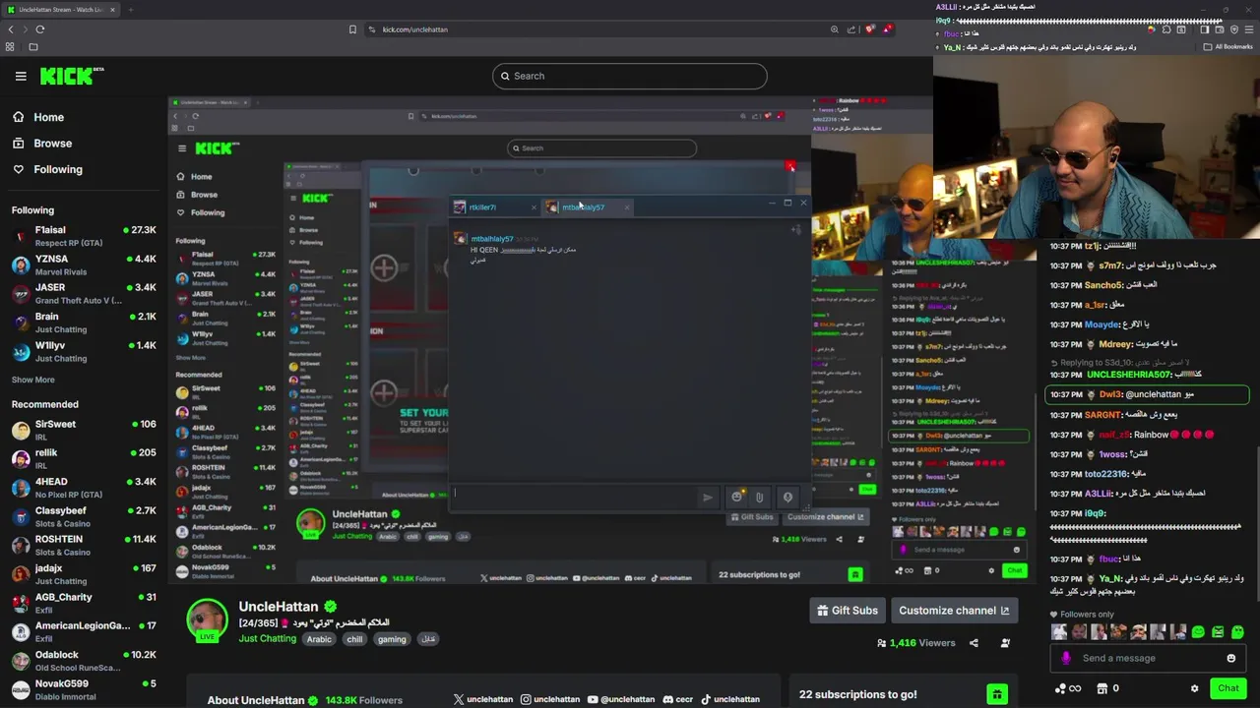Screen dimensions: 1260x708
Task: Expand Following list with Show more
Action: (32, 380)
